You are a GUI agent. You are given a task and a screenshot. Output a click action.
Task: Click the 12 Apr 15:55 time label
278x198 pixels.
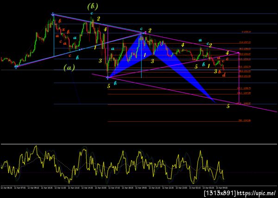coord(100,188)
